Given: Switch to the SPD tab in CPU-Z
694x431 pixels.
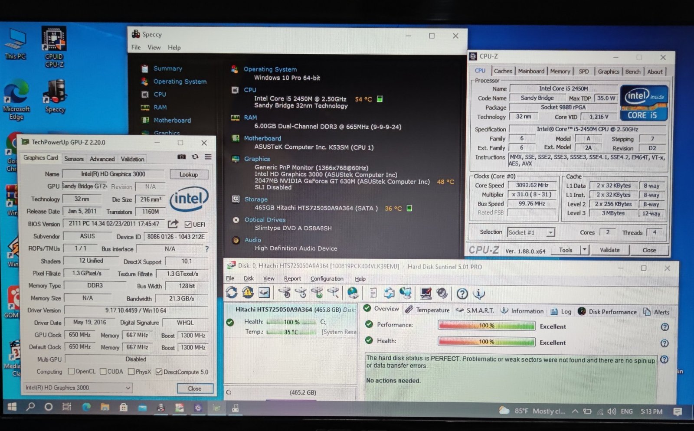Looking at the screenshot, I should pyautogui.click(x=584, y=72).
